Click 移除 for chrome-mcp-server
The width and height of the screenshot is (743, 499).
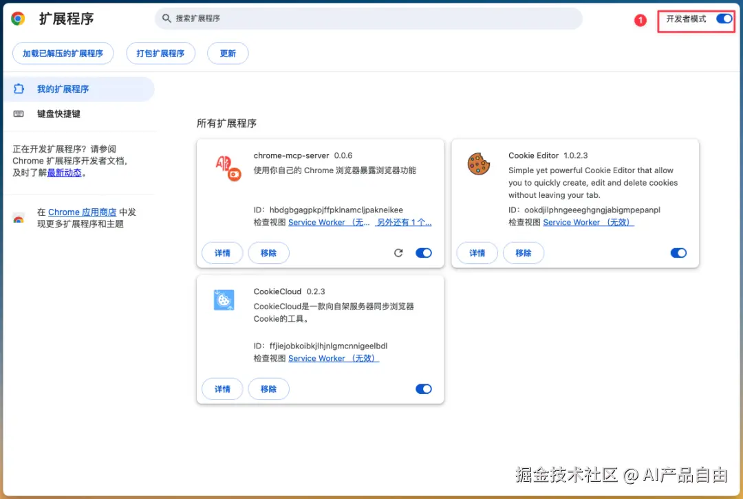(269, 253)
